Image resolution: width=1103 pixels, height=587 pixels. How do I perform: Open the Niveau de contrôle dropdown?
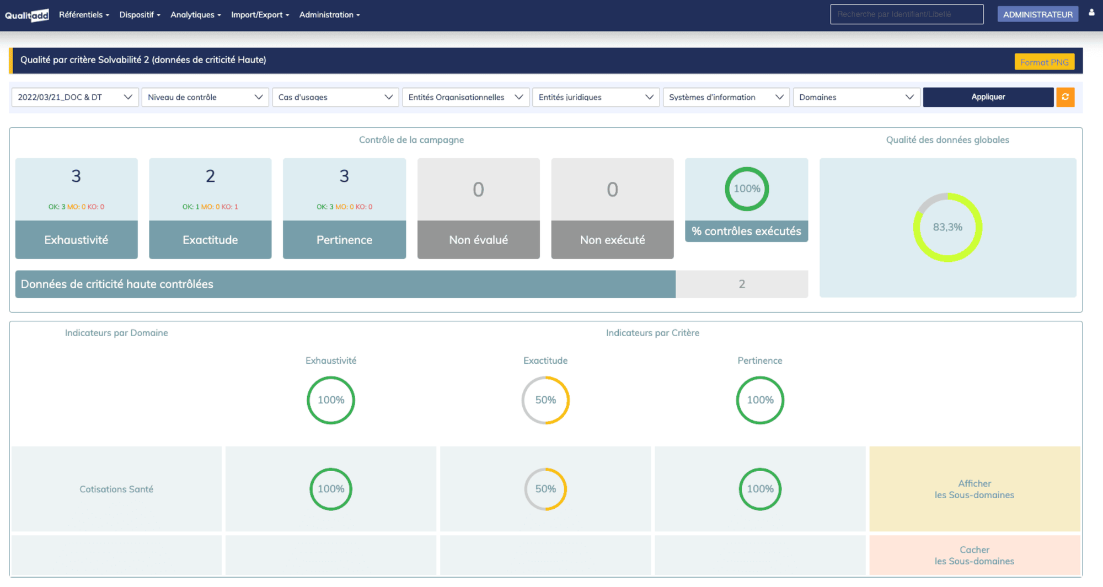[205, 97]
